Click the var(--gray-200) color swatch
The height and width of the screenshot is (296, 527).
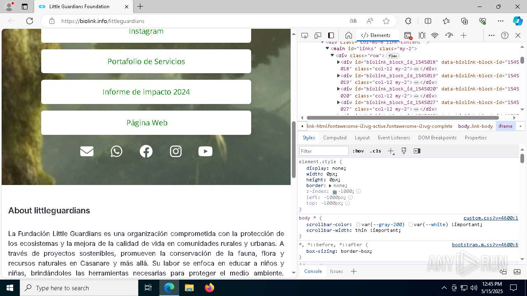pyautogui.click(x=358, y=225)
